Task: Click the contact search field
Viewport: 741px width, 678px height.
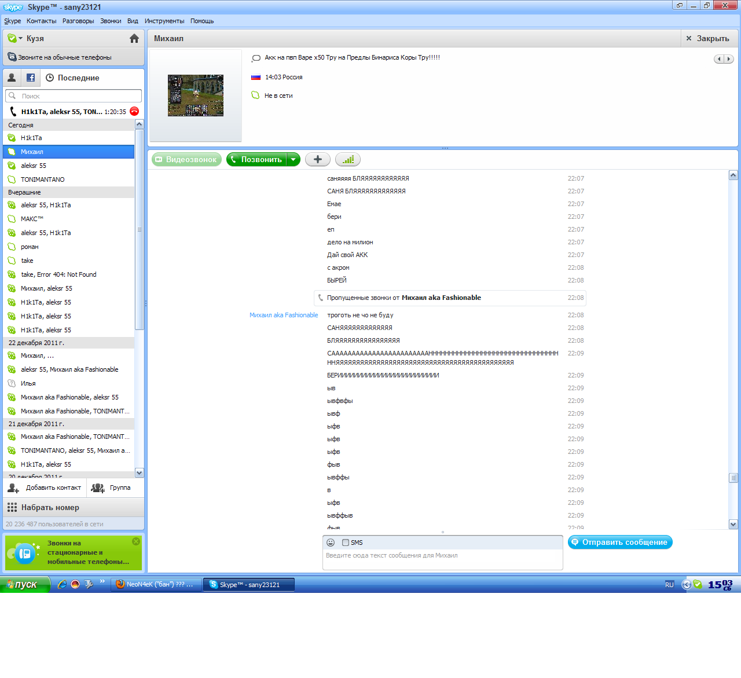Action: point(74,96)
